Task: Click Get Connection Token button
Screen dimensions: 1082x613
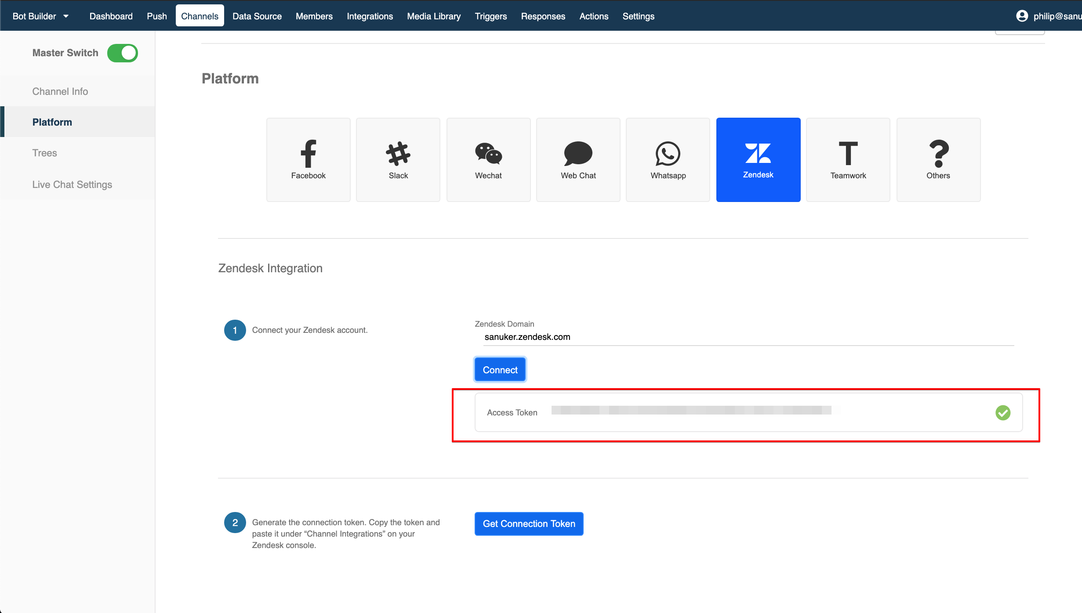Action: [529, 524]
